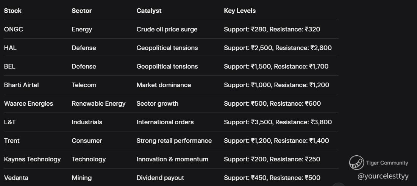This screenshot has width=417, height=186.
Task: Click the Trent key levels text
Action: 276,141
